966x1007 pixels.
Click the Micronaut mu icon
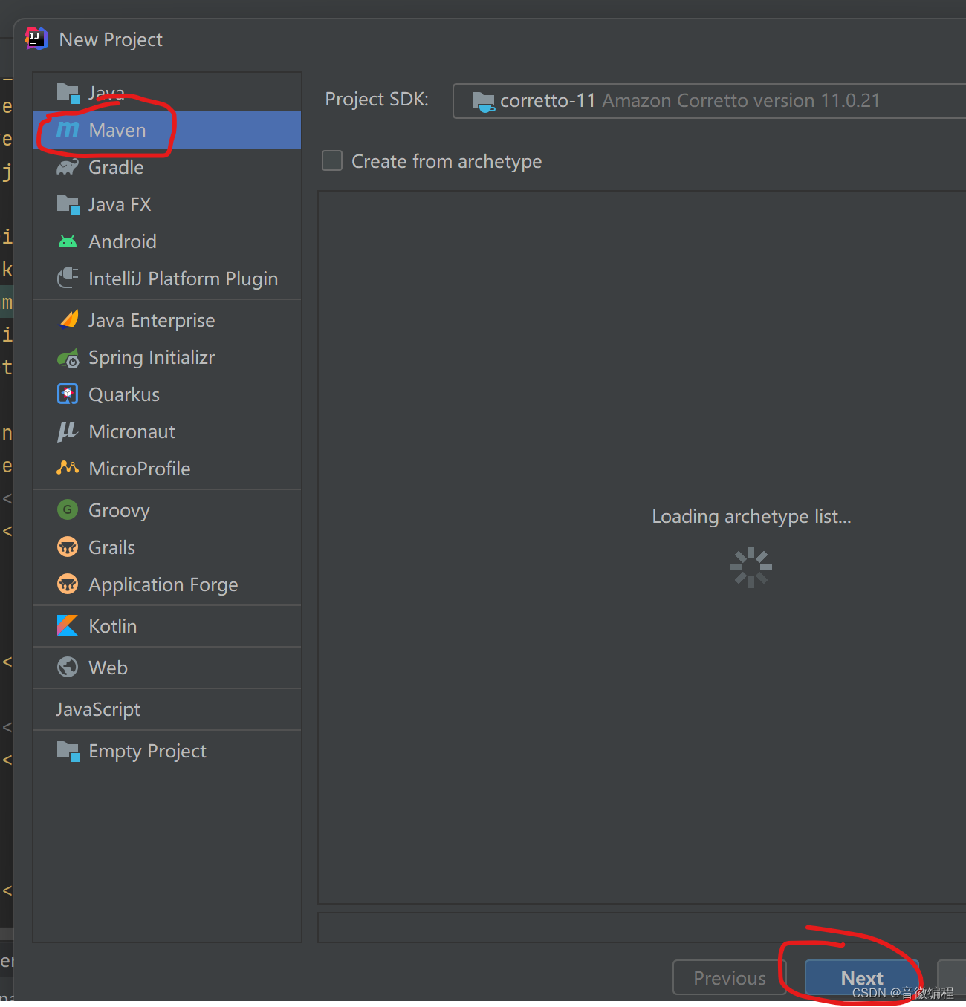point(68,431)
